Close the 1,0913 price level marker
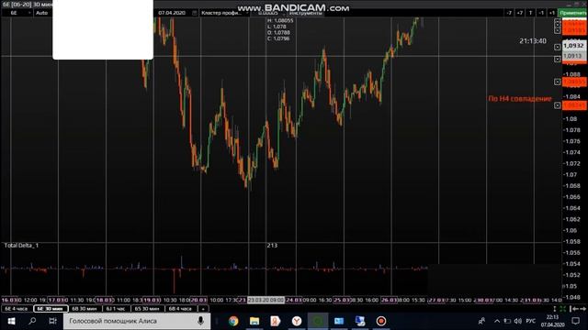 pos(558,59)
